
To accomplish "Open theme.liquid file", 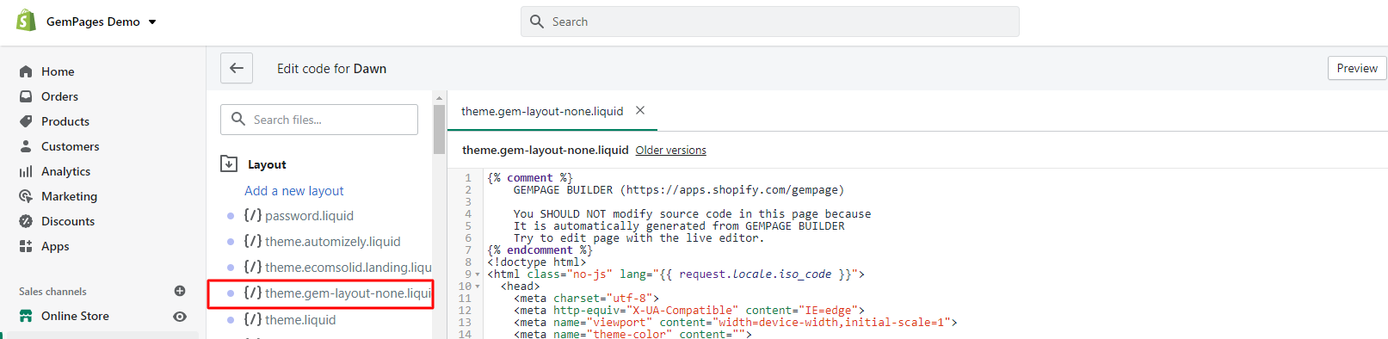I will click(300, 319).
